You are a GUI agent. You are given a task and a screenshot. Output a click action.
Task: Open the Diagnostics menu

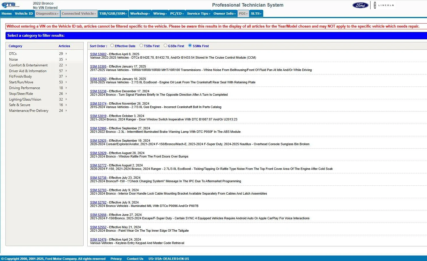[47, 14]
